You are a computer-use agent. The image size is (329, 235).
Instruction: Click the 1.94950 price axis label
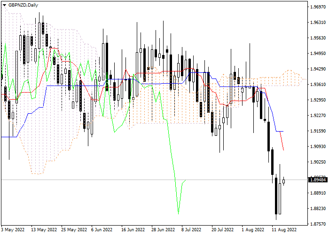click(318, 54)
